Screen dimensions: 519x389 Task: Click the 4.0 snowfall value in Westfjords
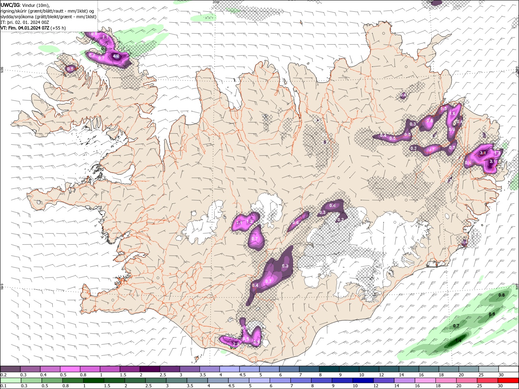click(x=116, y=56)
